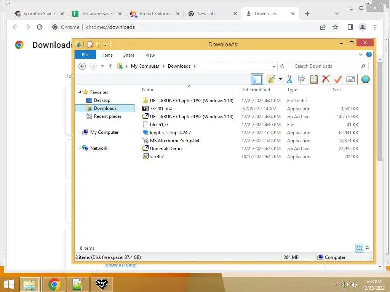Open the Share ribbon tab
The height and width of the screenshot is (292, 390).
pyautogui.click(x=129, y=55)
